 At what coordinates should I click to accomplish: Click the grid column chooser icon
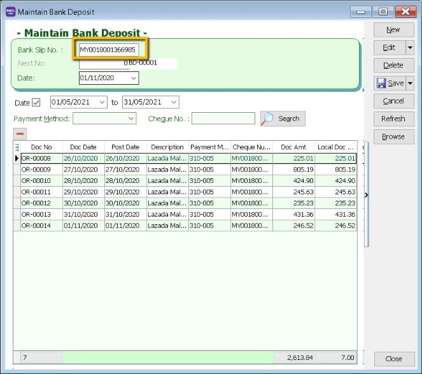(17, 147)
